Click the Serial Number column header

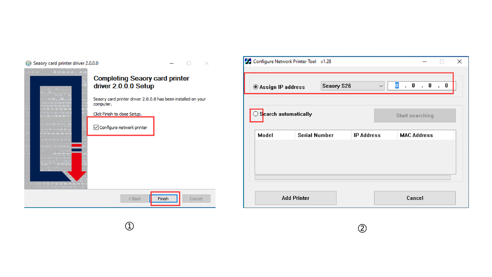323,135
